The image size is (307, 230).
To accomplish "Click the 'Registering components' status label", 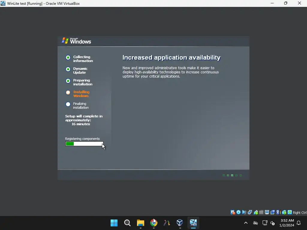I will [x=82, y=139].
